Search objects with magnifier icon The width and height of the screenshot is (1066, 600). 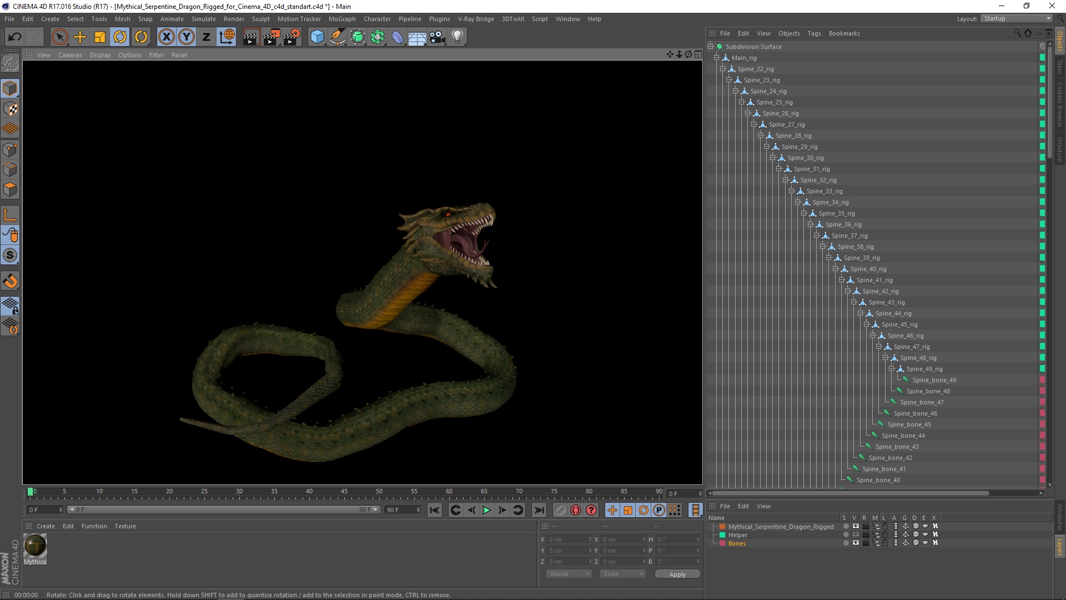(x=1018, y=33)
